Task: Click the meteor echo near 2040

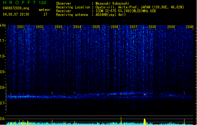Action: click(184, 92)
